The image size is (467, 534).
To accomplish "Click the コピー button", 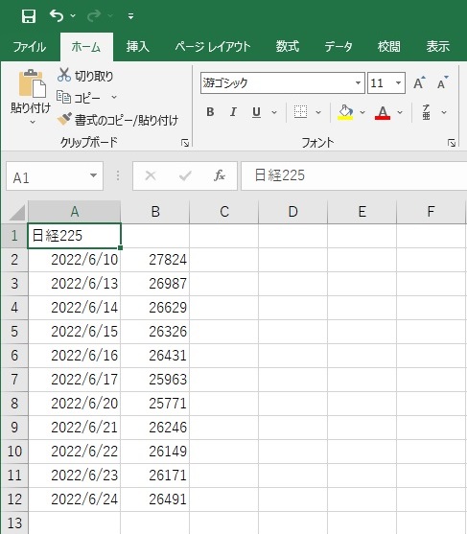I will [x=79, y=98].
